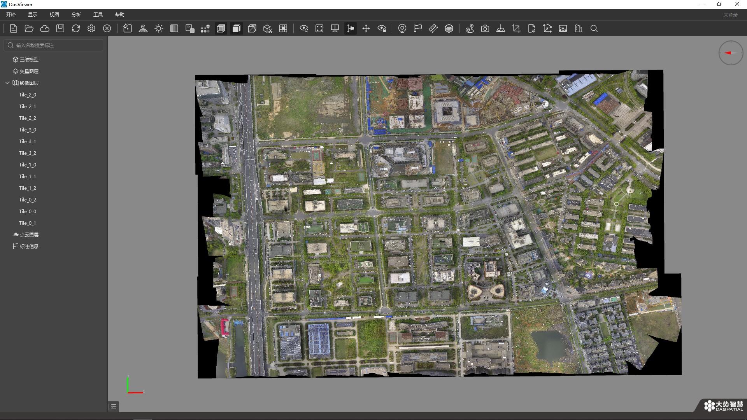The image size is (747, 420).
Task: Open the flag annotation tool
Action: 418,28
